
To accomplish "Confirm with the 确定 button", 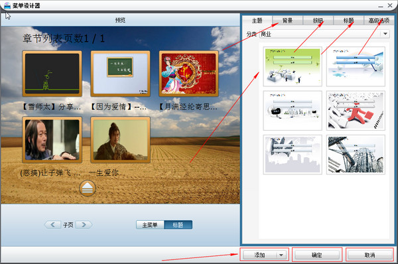I will coord(317,255).
